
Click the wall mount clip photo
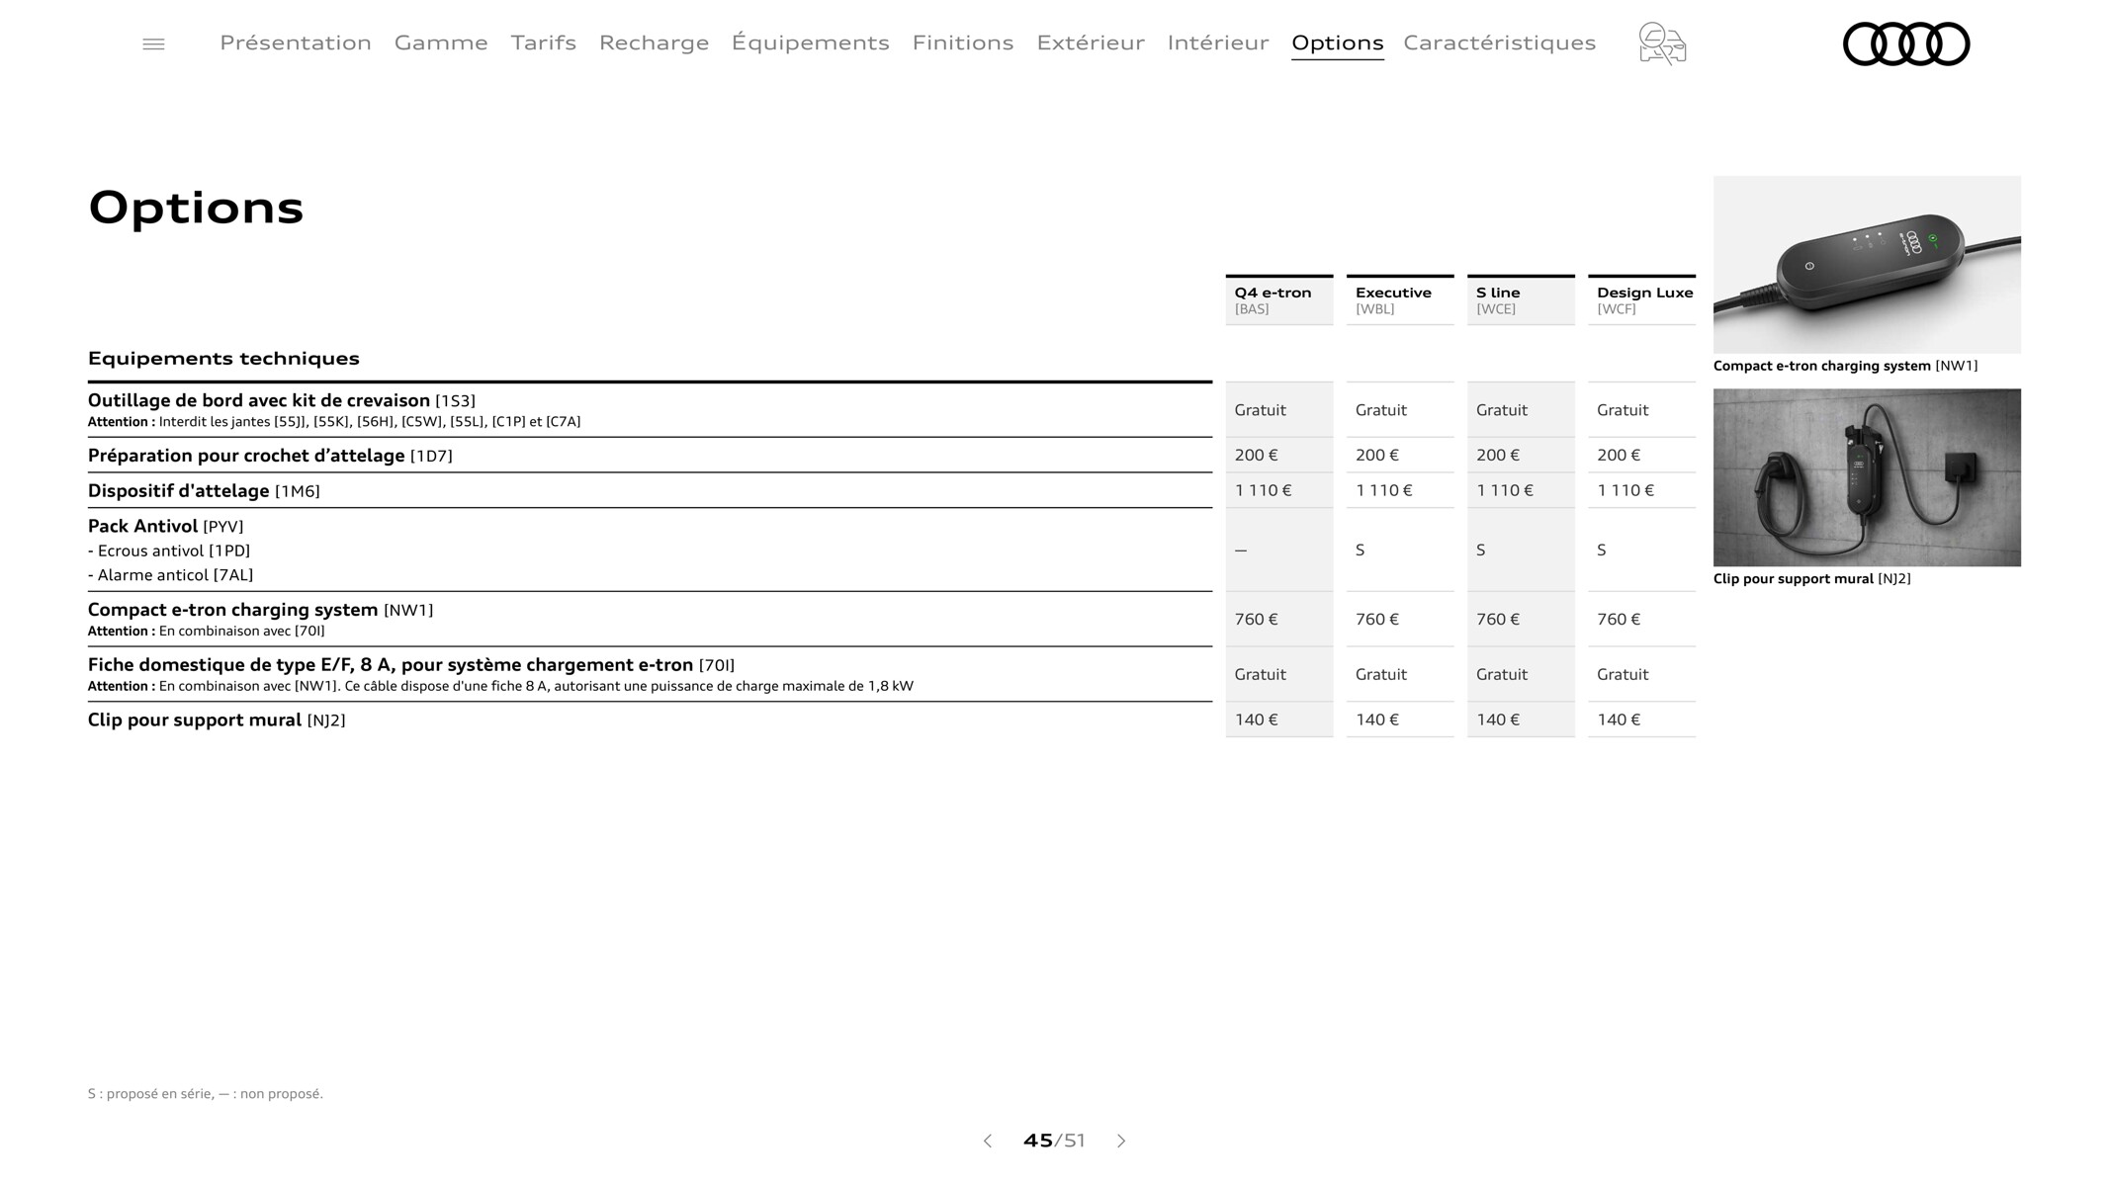pyautogui.click(x=1867, y=477)
